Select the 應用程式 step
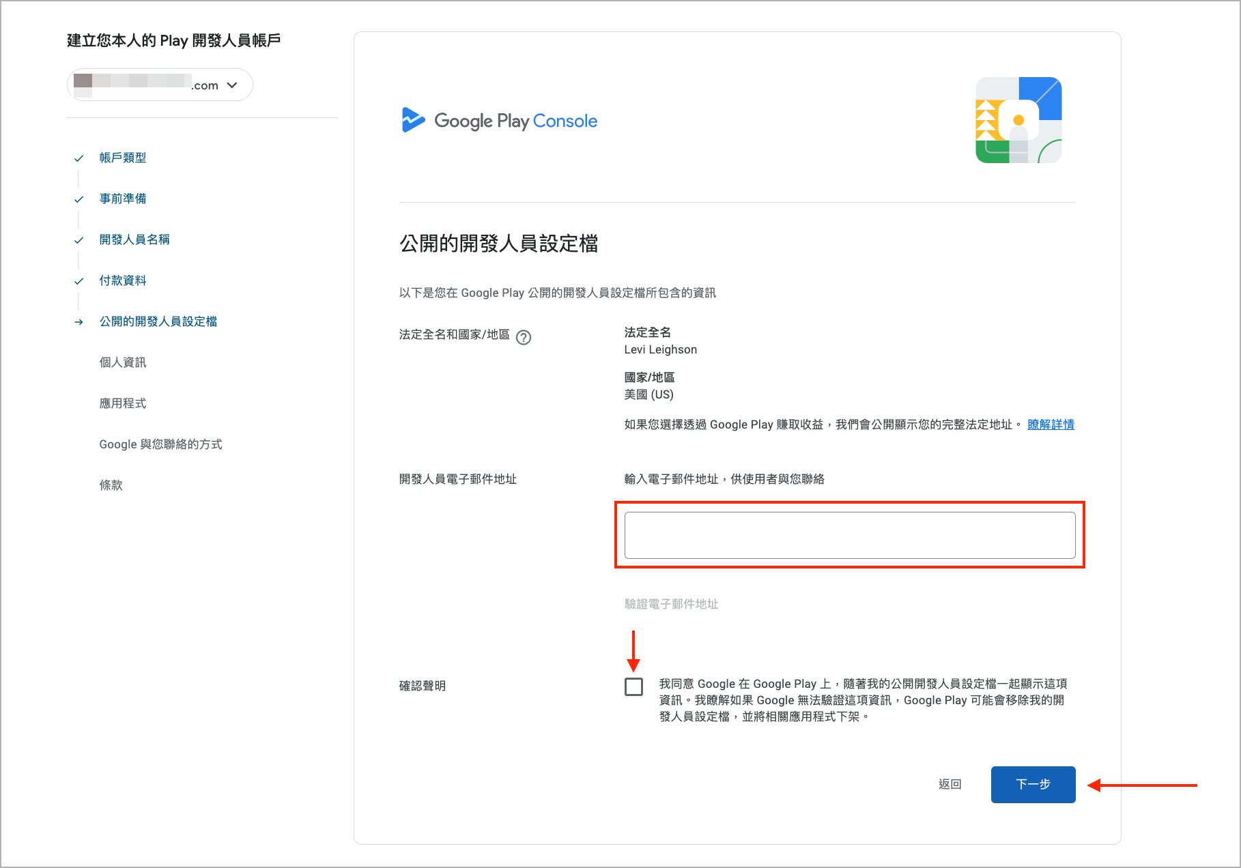The height and width of the screenshot is (868, 1241). (x=123, y=403)
